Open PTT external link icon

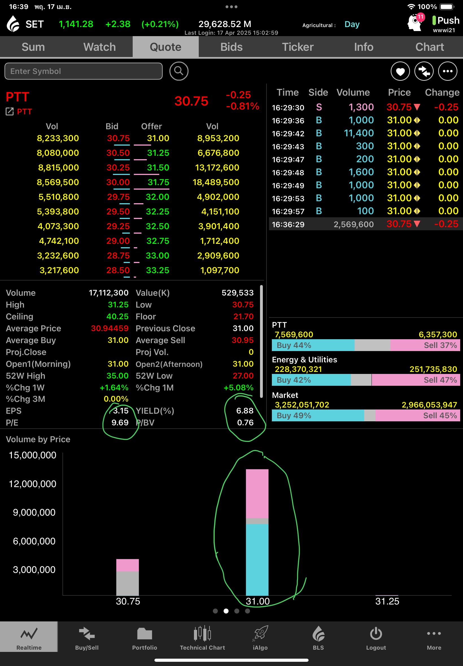pyautogui.click(x=10, y=111)
